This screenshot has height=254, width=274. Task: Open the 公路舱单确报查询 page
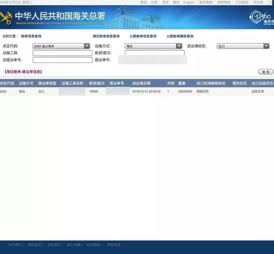pos(180,36)
